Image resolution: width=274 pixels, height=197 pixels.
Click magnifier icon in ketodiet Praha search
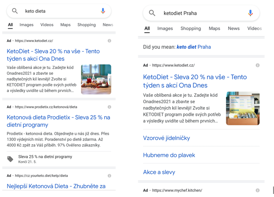(152, 13)
